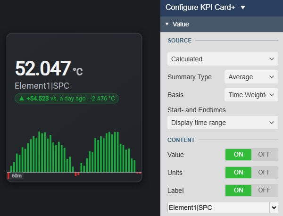283x216 pixels.
Task: Turn Value content OFF
Action: pyautogui.click(x=265, y=155)
